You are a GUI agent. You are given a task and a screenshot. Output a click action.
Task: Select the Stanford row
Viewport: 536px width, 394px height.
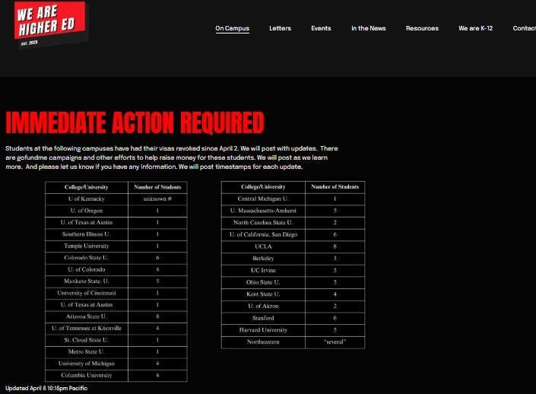[x=293, y=318]
